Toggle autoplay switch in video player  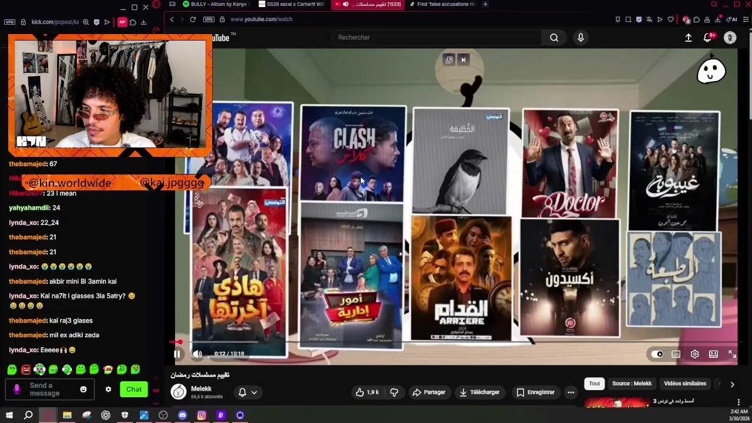point(657,354)
